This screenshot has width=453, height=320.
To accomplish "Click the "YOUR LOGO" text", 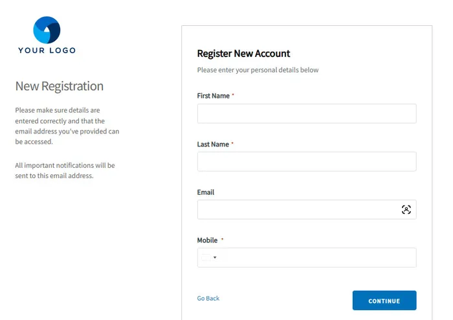I will click(47, 51).
